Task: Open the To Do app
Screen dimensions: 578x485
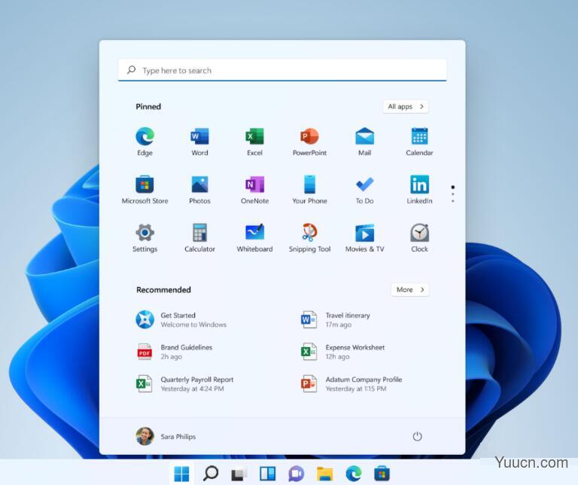Action: [x=364, y=190]
